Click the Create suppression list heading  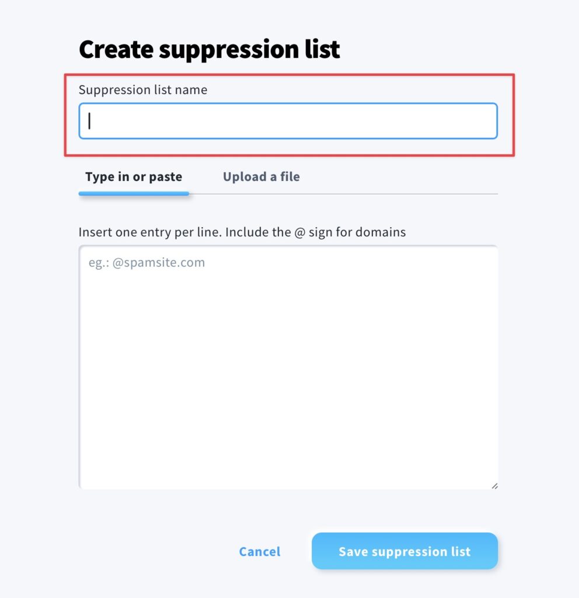[209, 49]
